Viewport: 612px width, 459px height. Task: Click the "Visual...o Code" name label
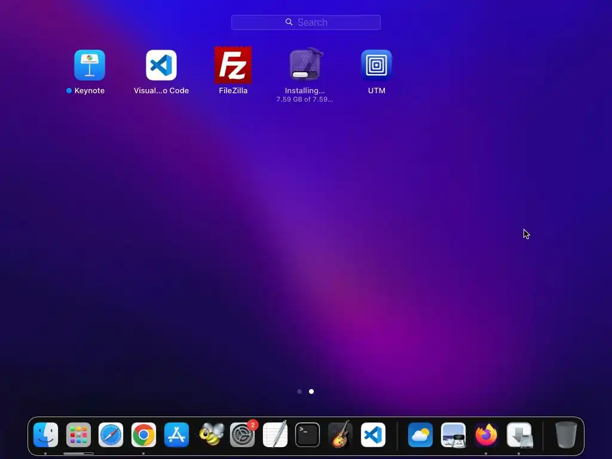click(x=161, y=91)
